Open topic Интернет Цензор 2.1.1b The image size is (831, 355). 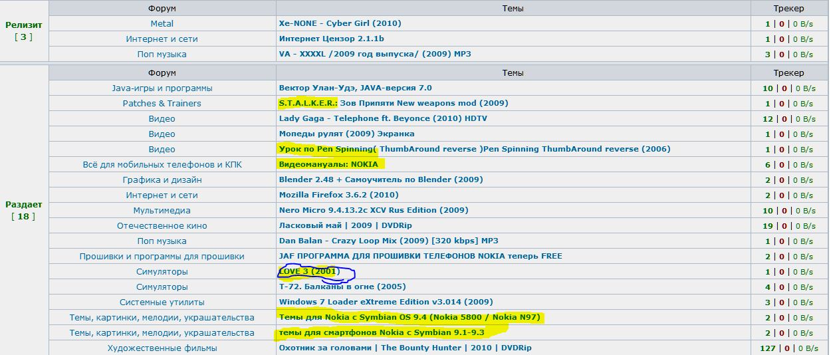pos(331,39)
